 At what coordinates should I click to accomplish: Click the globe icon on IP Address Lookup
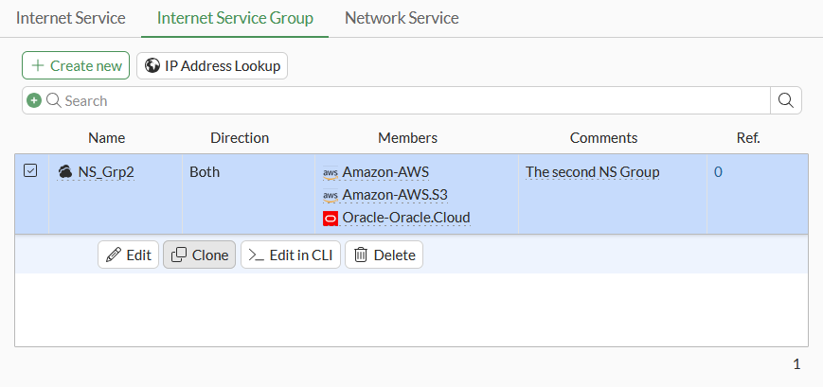pyautogui.click(x=152, y=65)
